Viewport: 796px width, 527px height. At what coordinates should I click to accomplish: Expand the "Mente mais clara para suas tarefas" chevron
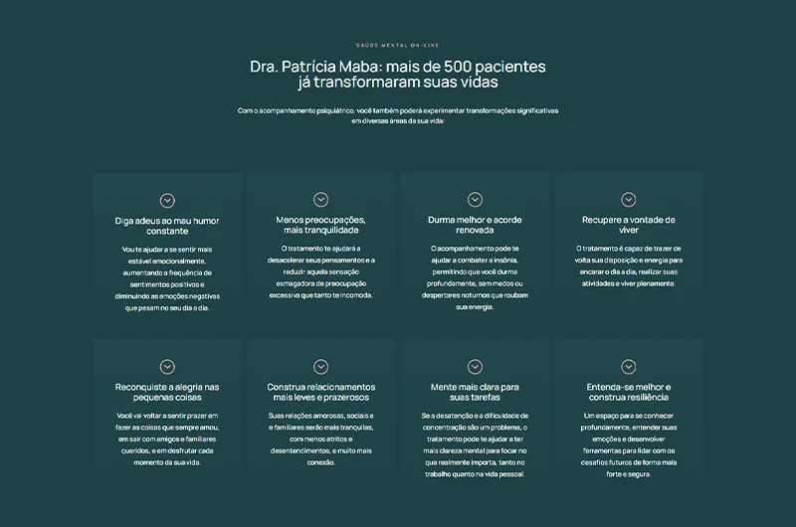click(475, 367)
